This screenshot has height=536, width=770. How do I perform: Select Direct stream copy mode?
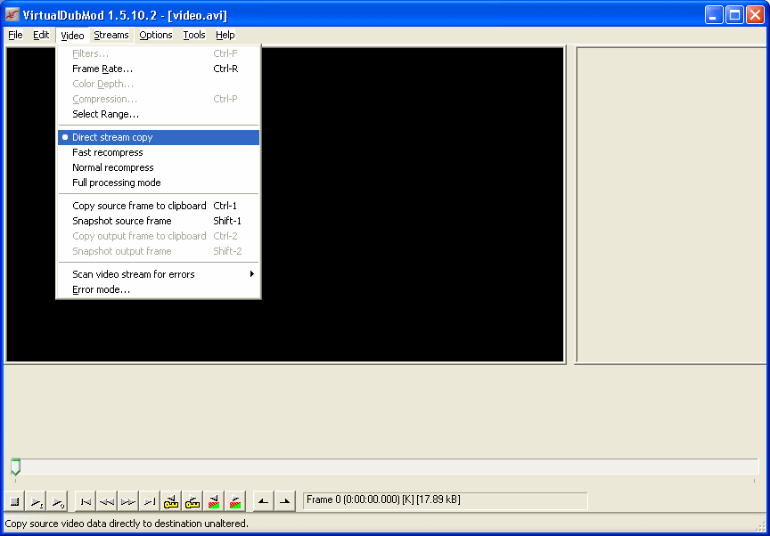pyautogui.click(x=159, y=137)
